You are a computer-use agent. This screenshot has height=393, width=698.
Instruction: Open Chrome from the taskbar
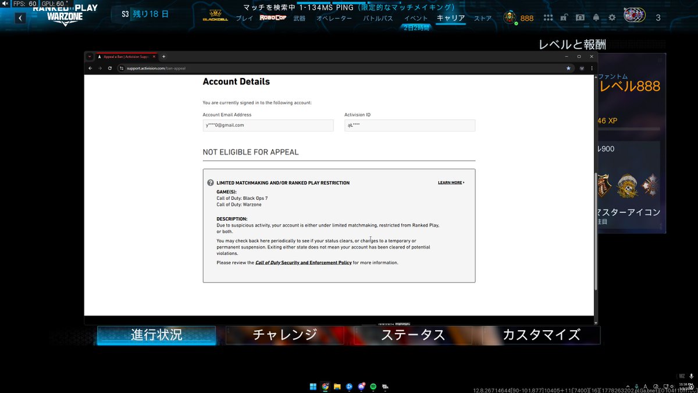[x=325, y=387]
